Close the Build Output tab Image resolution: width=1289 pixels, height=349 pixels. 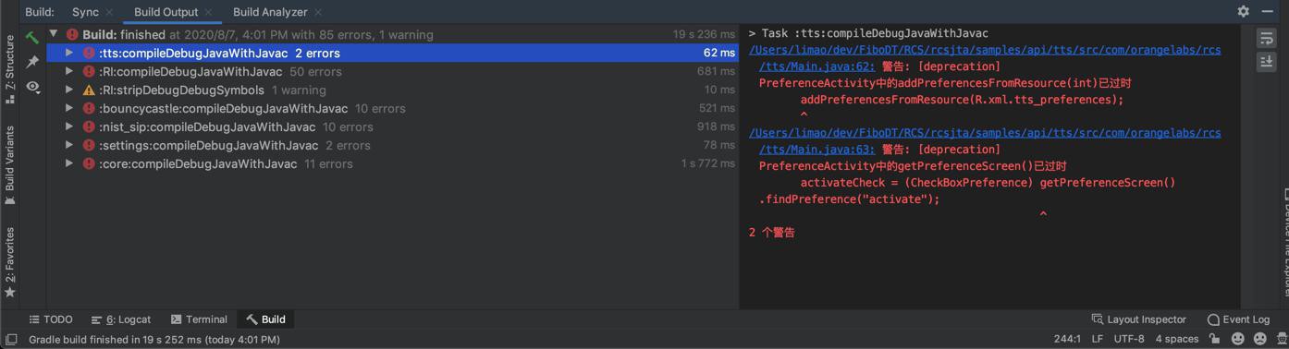pyautogui.click(x=208, y=12)
